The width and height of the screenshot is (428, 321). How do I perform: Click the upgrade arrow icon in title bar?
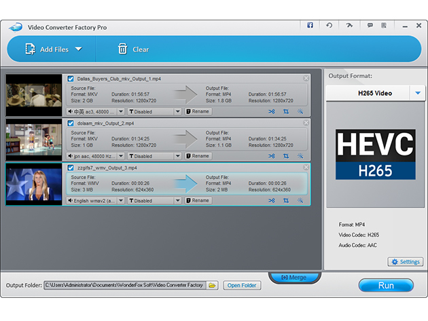[349, 25]
